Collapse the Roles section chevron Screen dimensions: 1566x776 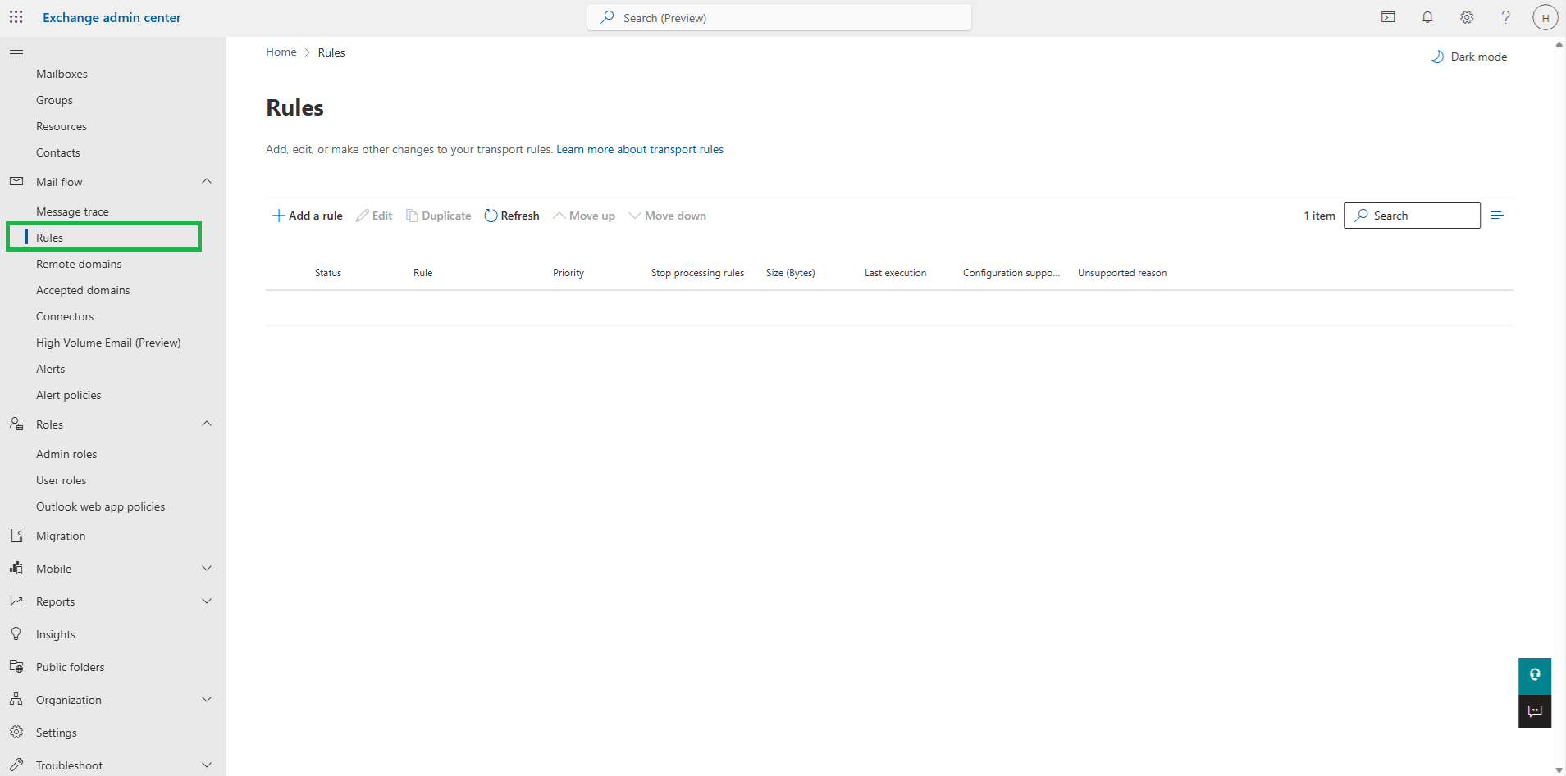pyautogui.click(x=207, y=424)
